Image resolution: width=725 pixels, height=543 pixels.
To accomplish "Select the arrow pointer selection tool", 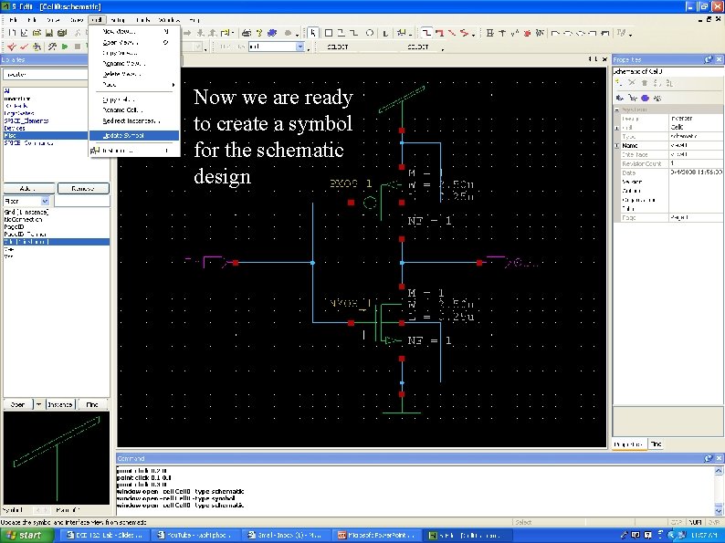I will tap(313, 33).
